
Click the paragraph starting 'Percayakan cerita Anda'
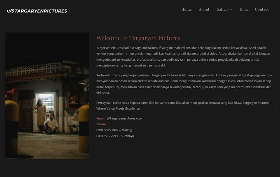(184, 105)
